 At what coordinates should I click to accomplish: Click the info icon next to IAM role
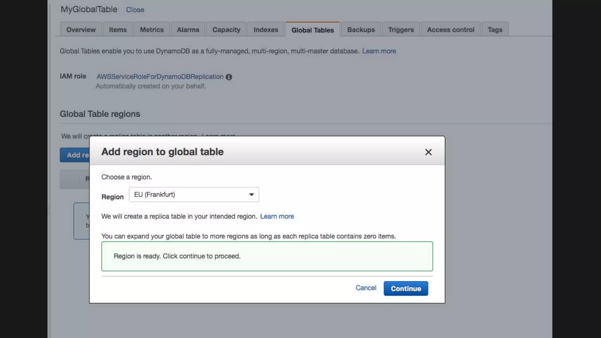(229, 77)
